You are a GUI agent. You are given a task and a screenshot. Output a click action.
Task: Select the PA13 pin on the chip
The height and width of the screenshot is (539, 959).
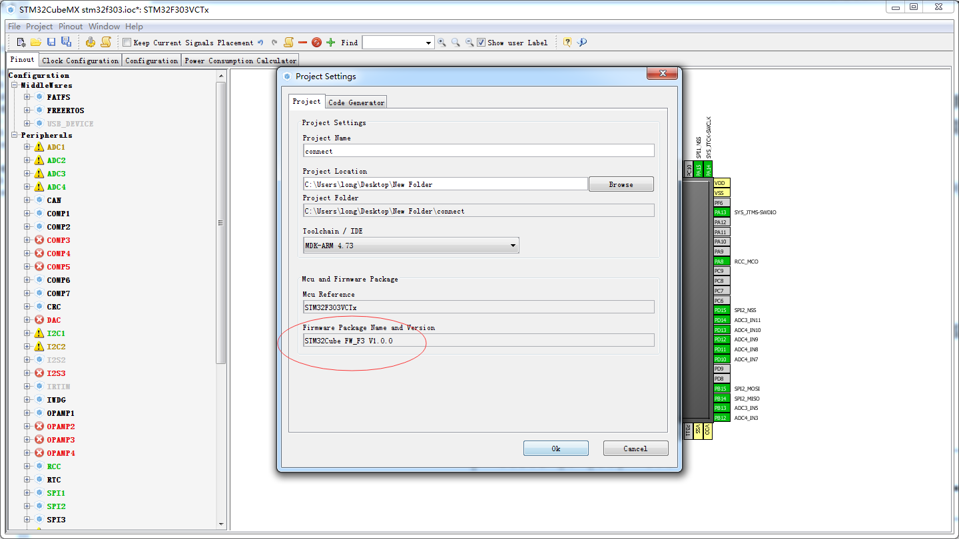coord(722,212)
